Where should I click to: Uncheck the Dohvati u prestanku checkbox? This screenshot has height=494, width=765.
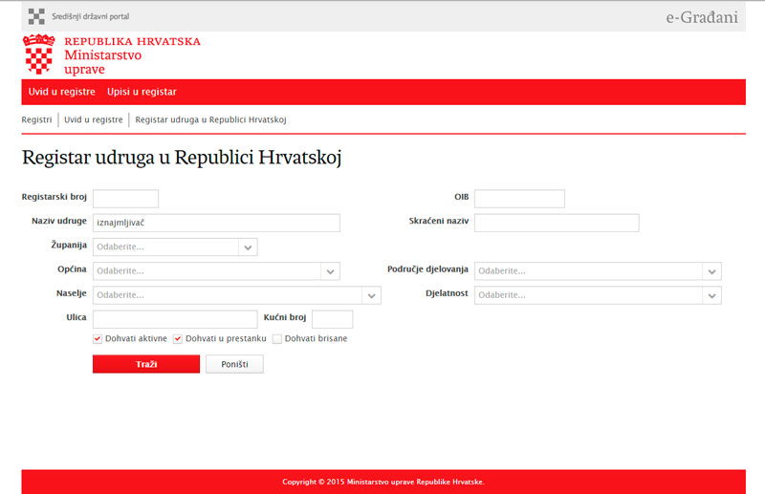coord(178,338)
